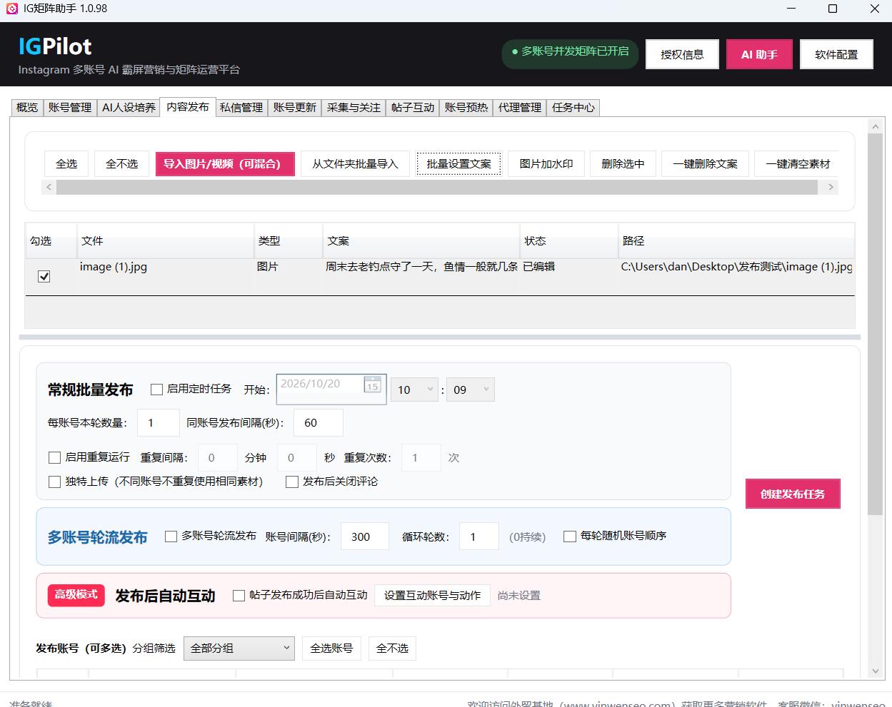
Task: Open 私信管理 tab
Action: point(241,108)
